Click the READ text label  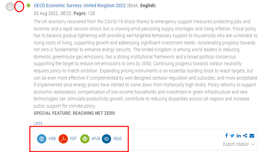(x=118, y=139)
